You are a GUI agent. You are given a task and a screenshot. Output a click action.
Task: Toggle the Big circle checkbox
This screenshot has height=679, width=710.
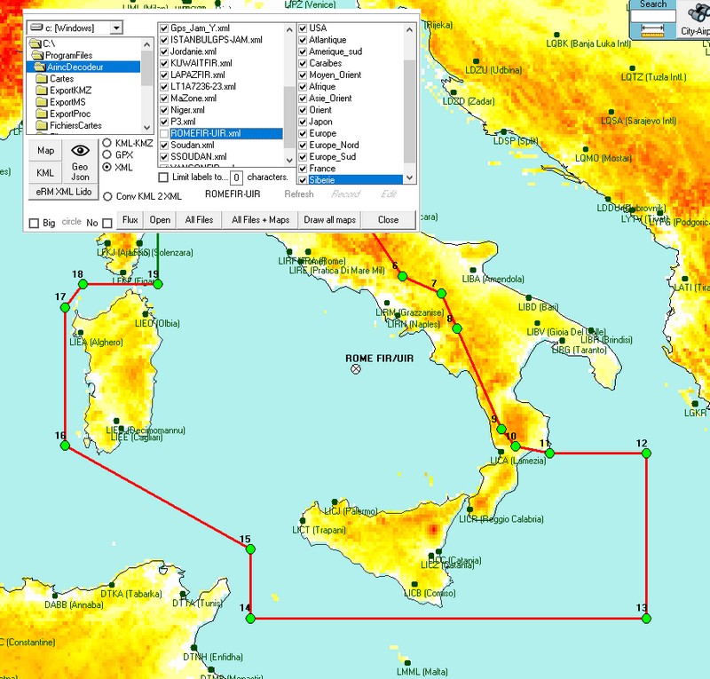(35, 223)
